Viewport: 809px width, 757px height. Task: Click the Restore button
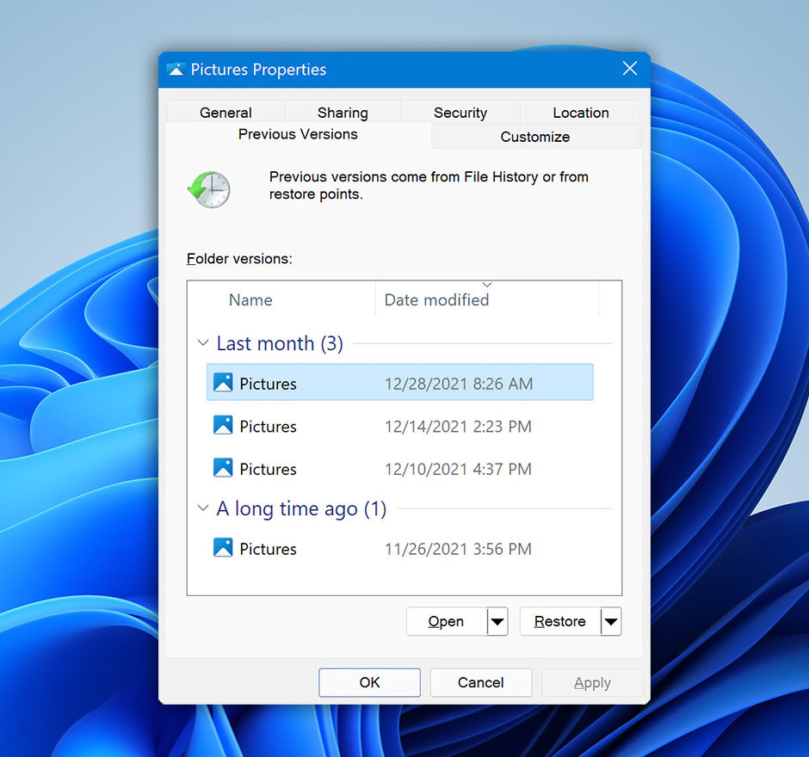coord(560,621)
